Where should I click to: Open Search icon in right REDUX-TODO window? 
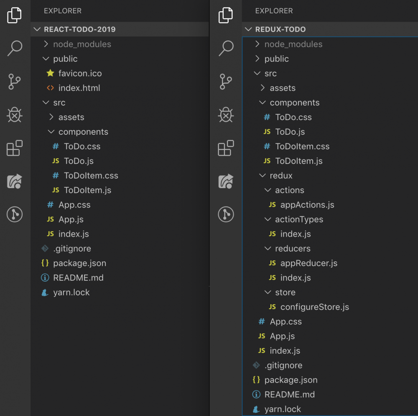coord(226,48)
